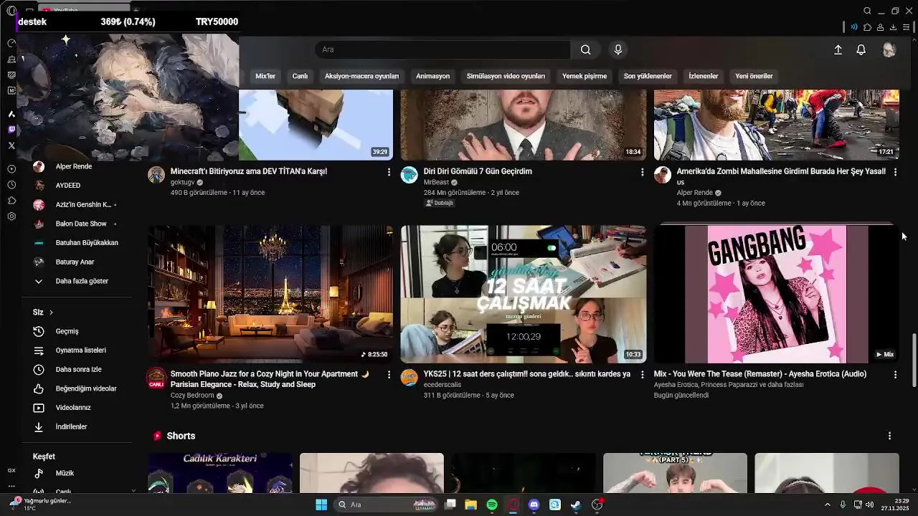Open Opera downloads icon in toolbar

[x=893, y=27]
